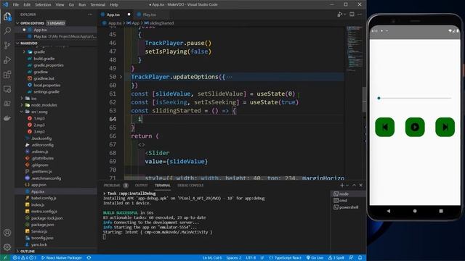Close the terminal panel
Viewport: 465px width, 261px height.
pyautogui.click(x=361, y=186)
